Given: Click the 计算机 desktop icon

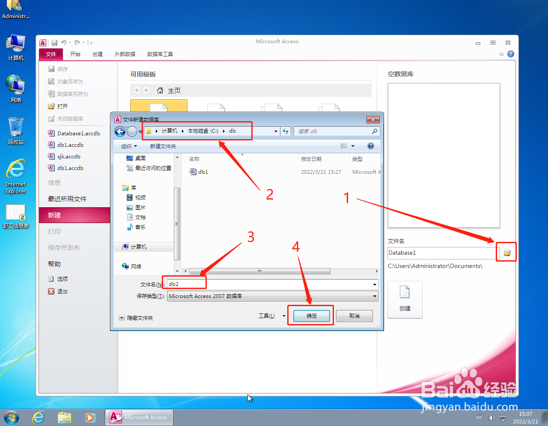Looking at the screenshot, I should pos(16,48).
